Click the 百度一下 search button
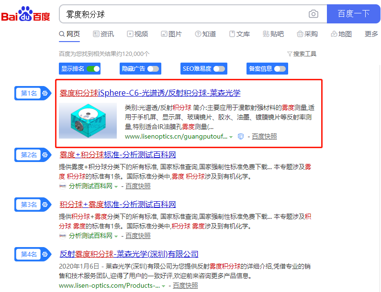 [354, 14]
